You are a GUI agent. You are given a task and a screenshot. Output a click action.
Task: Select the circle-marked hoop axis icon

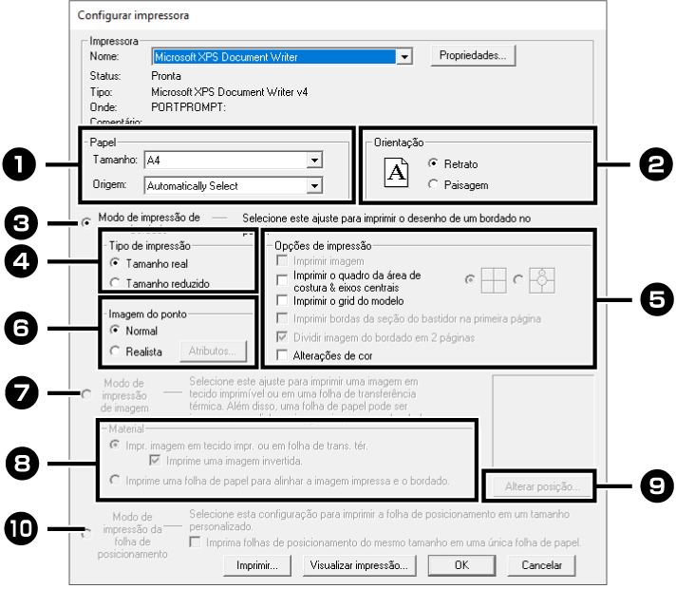click(x=539, y=280)
